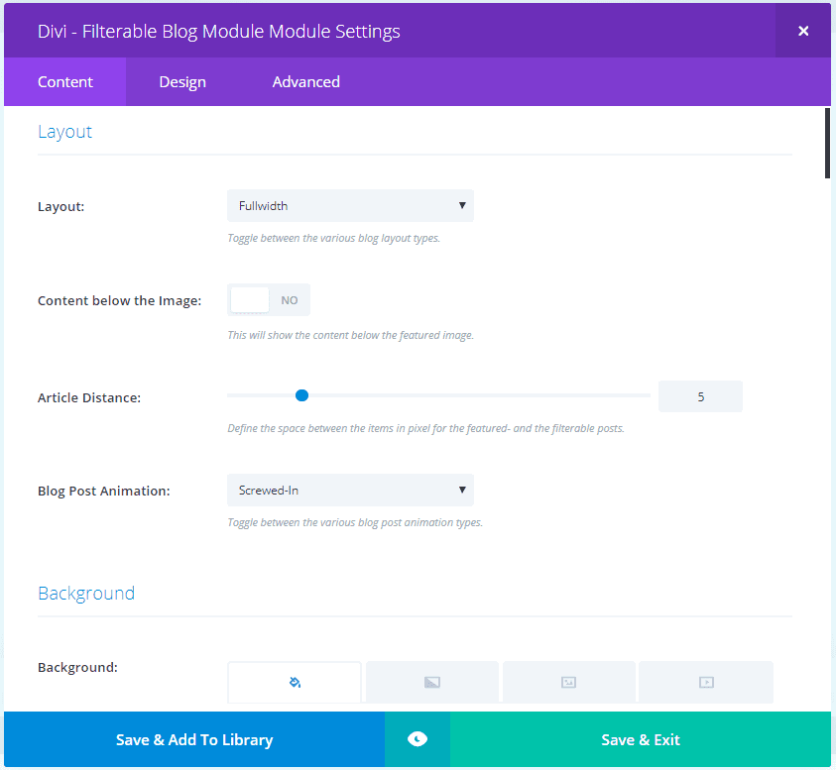
Task: Select the Content tab
Action: (x=65, y=82)
